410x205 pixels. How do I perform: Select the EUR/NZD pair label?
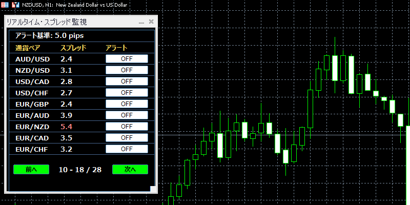click(32, 127)
